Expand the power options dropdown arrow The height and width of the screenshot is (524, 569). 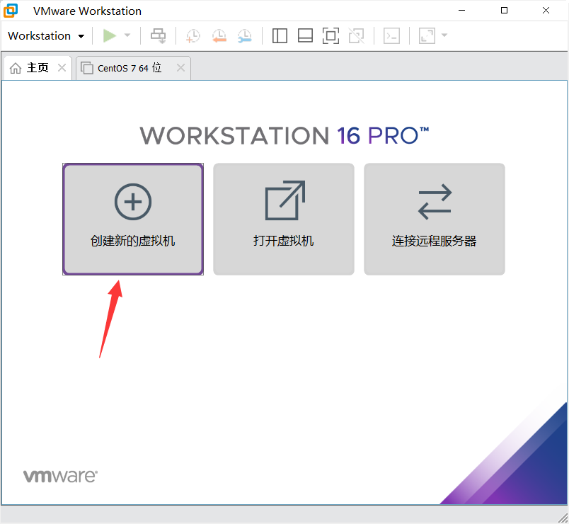127,35
